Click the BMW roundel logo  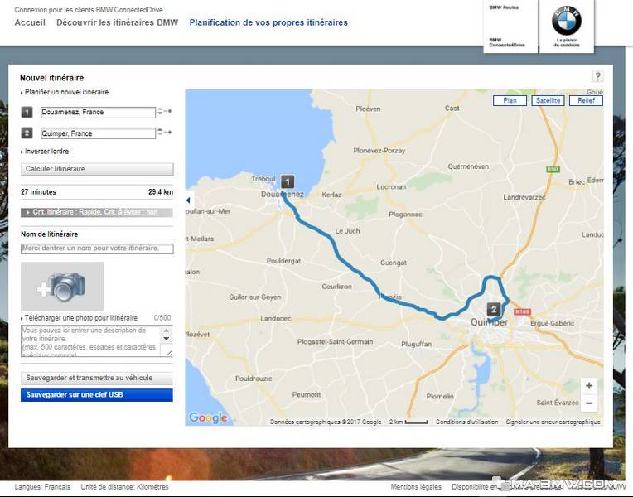[x=567, y=21]
